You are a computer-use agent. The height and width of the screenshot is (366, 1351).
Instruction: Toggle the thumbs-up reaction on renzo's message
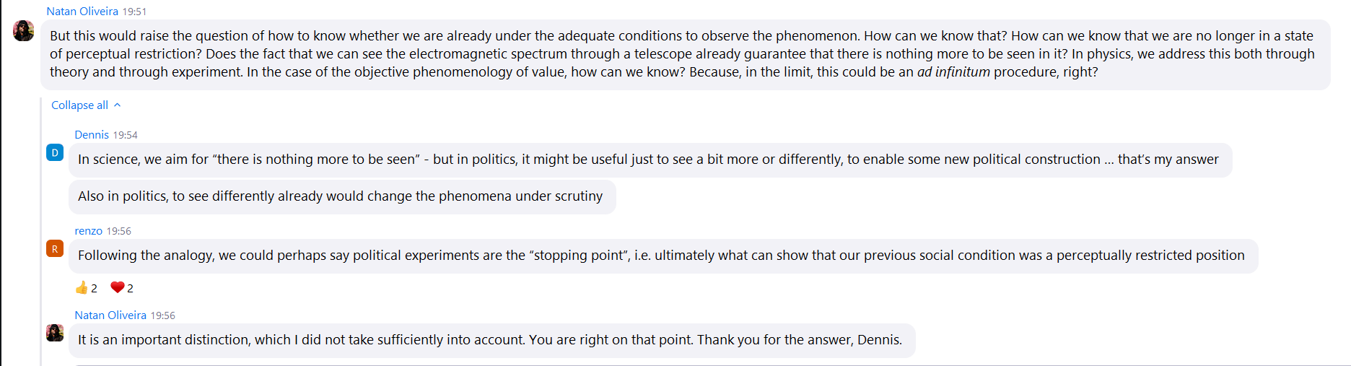86,288
